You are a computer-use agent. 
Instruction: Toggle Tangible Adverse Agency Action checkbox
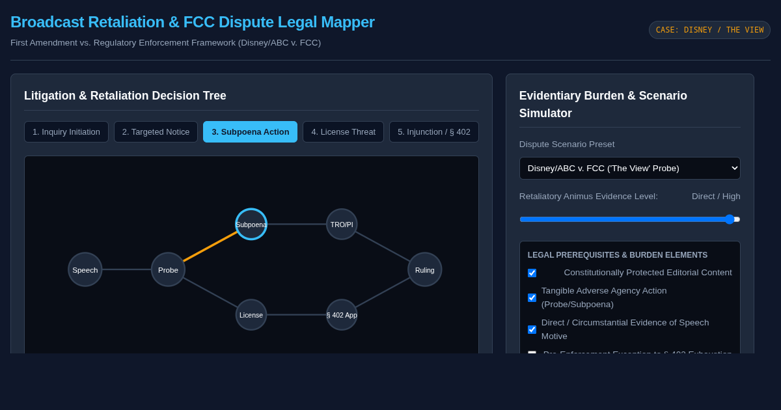pyautogui.click(x=532, y=297)
